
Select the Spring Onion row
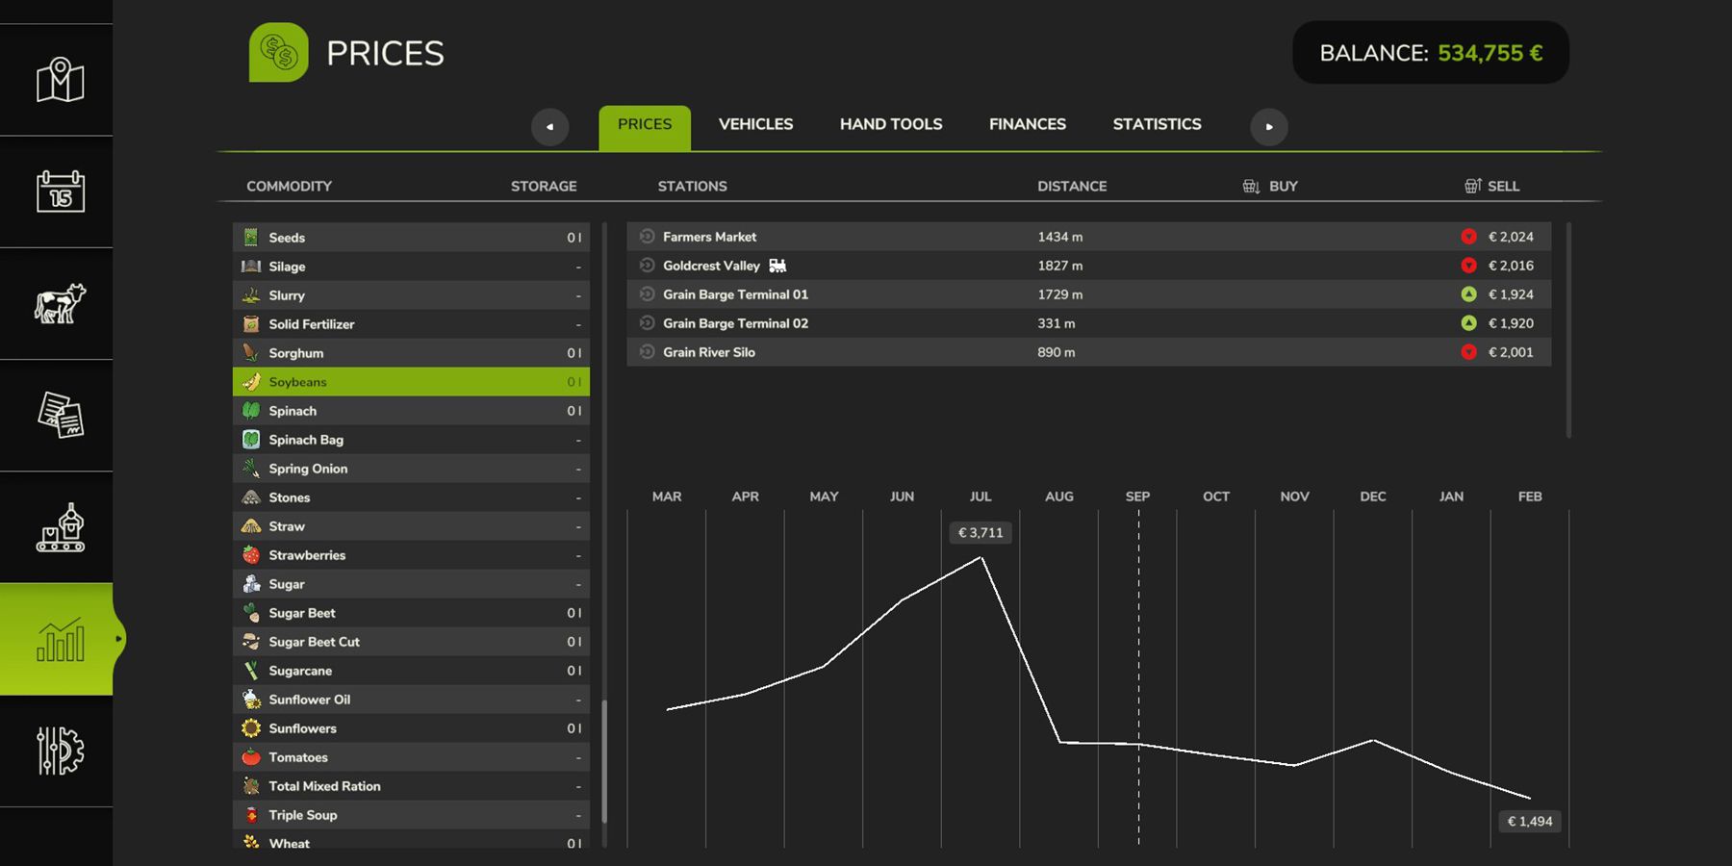click(411, 469)
